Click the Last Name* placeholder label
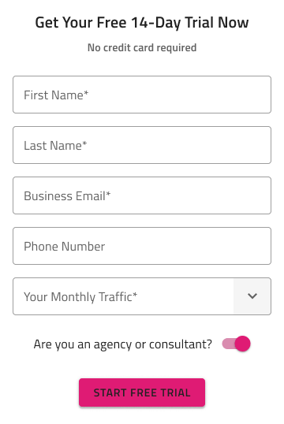This screenshot has height=424, width=284. (55, 146)
